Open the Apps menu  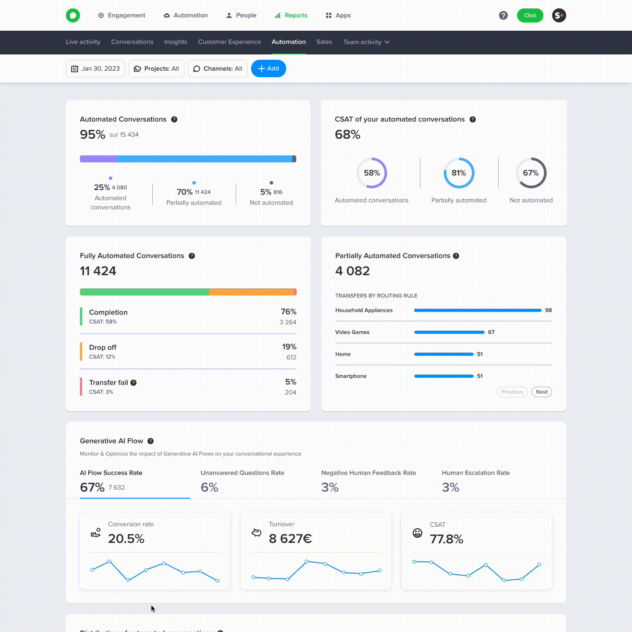338,15
